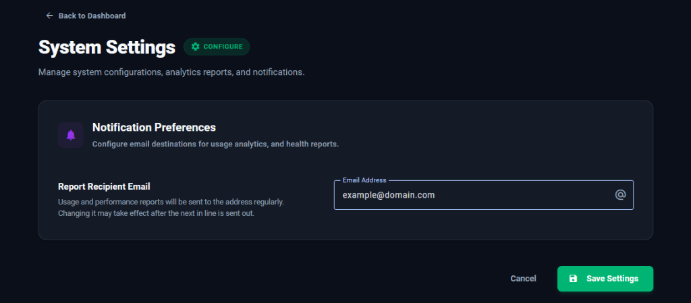
Task: Click the 'Email Address' floating field label
Action: (x=364, y=180)
